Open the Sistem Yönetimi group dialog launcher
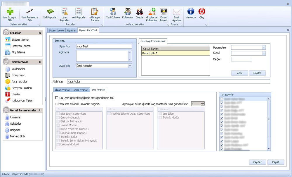Image resolution: width=292 pixels, height=177 pixels. click(x=39, y=25)
